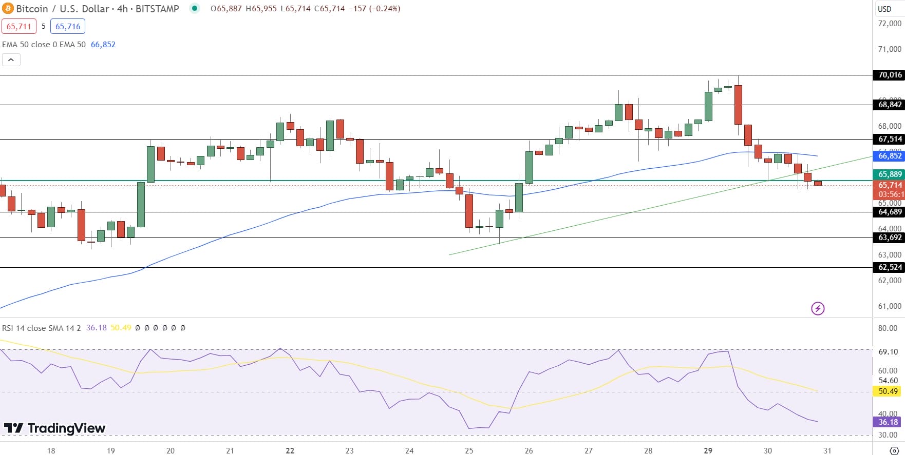Viewport: 905px width, 455px height.
Task: Click the green 65,889 price label
Action: (x=890, y=174)
